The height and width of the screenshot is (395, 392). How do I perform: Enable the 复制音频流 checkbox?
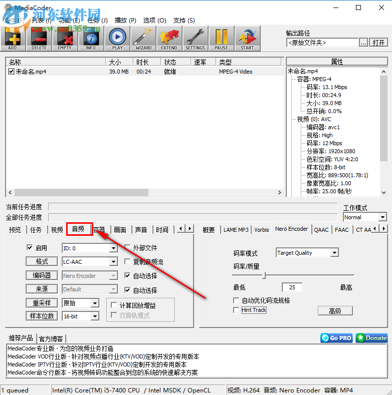[x=127, y=261]
